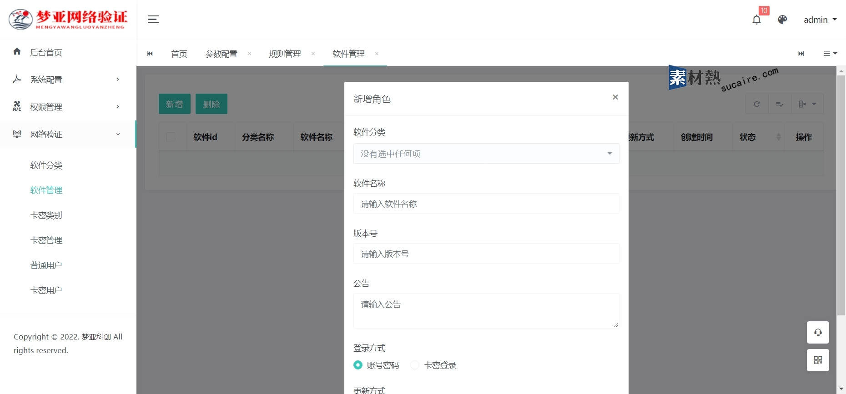Click the table refresh icon
The height and width of the screenshot is (394, 846).
757,104
